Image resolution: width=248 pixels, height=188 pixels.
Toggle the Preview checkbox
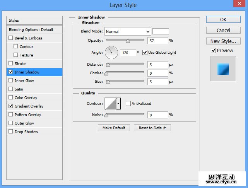pos(213,50)
